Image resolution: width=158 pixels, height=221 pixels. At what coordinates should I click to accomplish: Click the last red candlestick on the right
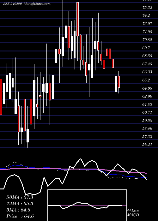coord(119,82)
